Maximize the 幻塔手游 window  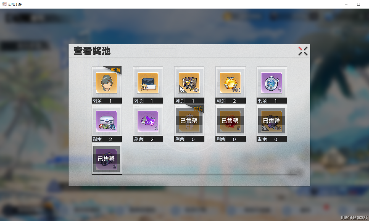click(359, 4)
